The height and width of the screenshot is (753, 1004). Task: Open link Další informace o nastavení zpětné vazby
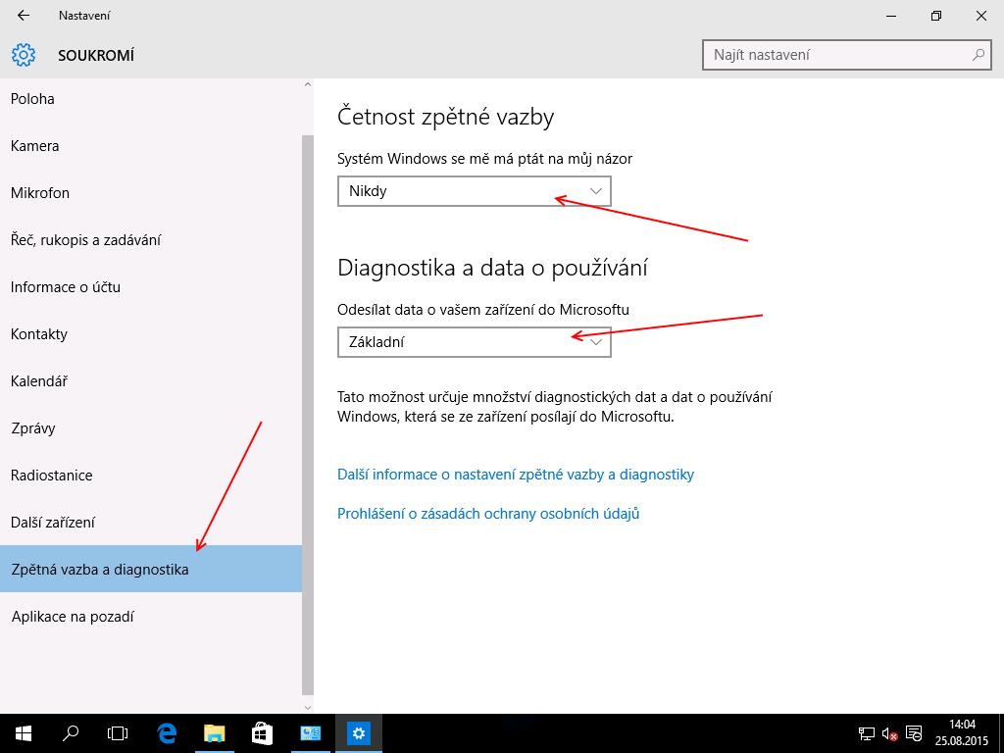[x=515, y=475]
